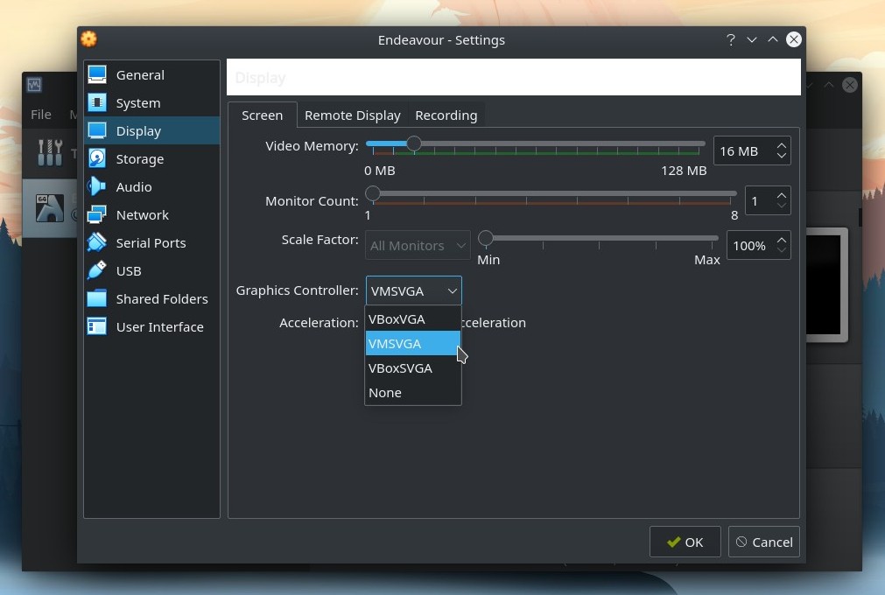This screenshot has height=595, width=885.
Task: Click the VirtualBox gear icon in title bar
Action: point(88,38)
